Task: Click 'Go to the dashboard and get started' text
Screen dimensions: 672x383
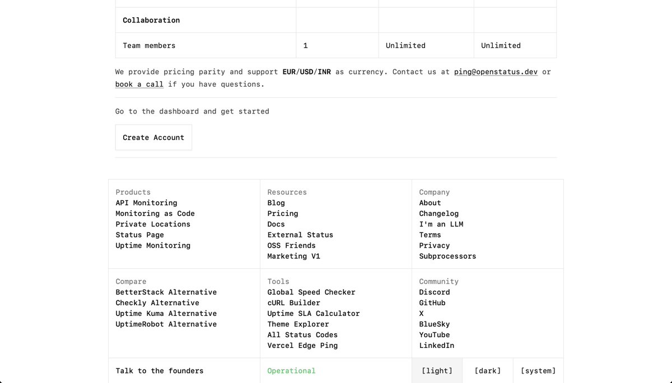Action: coord(192,111)
